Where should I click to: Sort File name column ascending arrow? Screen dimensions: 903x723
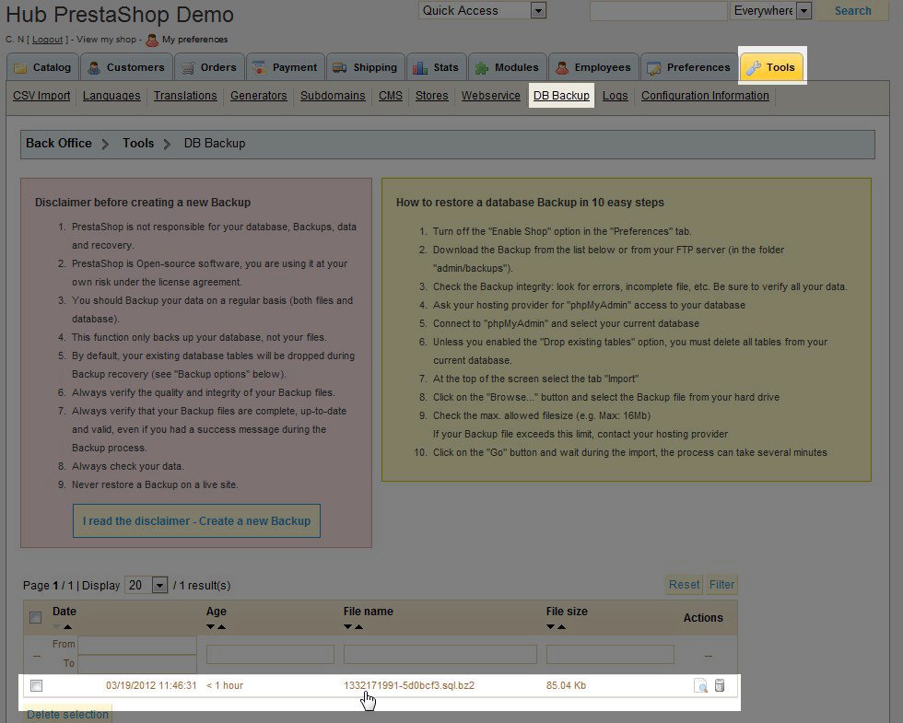click(x=358, y=627)
